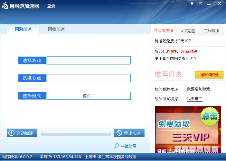The height and width of the screenshot is (161, 226).
Task: Open the 易网游资讯 tab
Action: click(163, 31)
